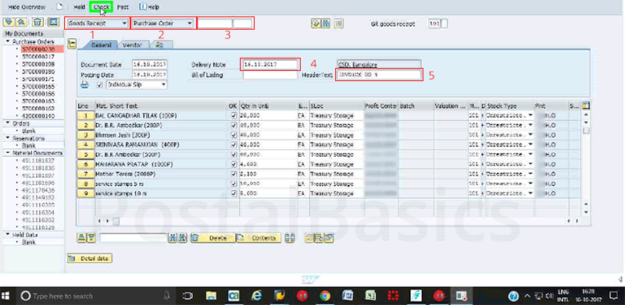
Task: Uncheck OK for BAL GANGADHAR TILAK line
Action: tap(234, 115)
